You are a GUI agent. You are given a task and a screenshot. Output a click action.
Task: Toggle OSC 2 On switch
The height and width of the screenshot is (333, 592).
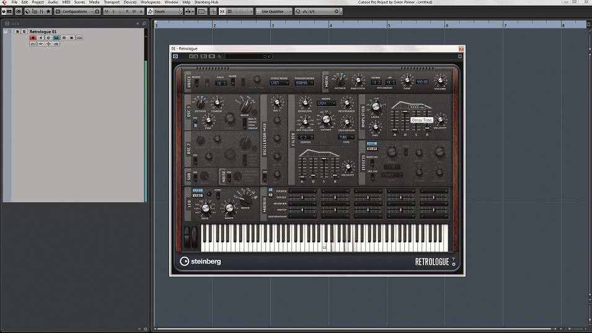point(195,161)
